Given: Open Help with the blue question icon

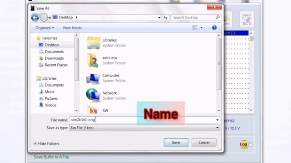Looking at the screenshot, I should pos(214,28).
